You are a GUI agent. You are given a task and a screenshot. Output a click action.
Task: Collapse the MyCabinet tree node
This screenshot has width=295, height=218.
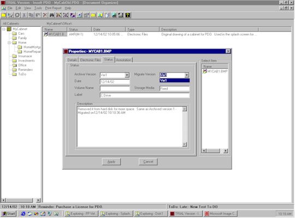[4, 29]
